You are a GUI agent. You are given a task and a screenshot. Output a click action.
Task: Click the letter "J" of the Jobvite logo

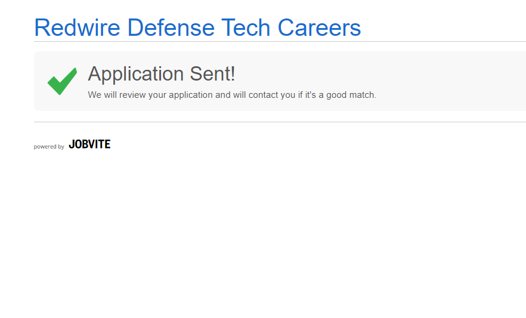72,144
